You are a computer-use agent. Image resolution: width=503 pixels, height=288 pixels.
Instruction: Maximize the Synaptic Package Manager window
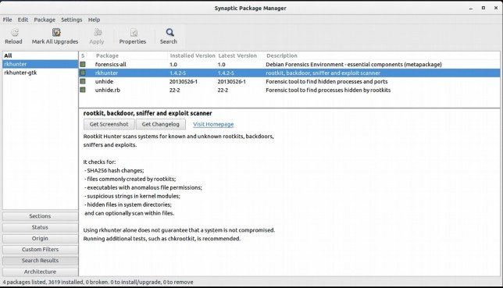pos(483,8)
